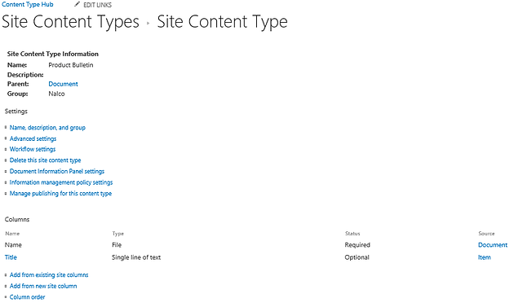Click the pencil icon beside EDIT LINKS

[x=77, y=4]
